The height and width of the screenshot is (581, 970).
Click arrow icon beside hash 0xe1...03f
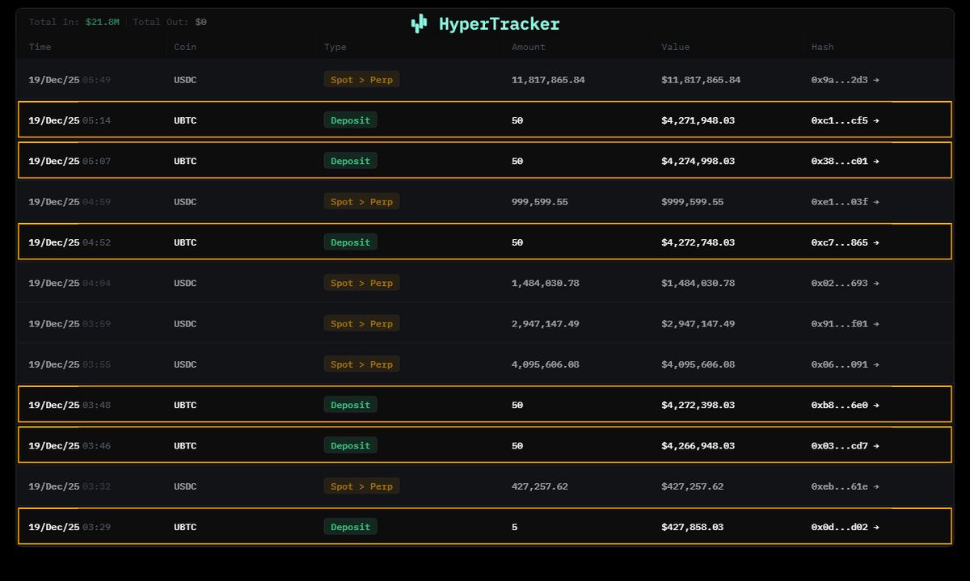876,202
